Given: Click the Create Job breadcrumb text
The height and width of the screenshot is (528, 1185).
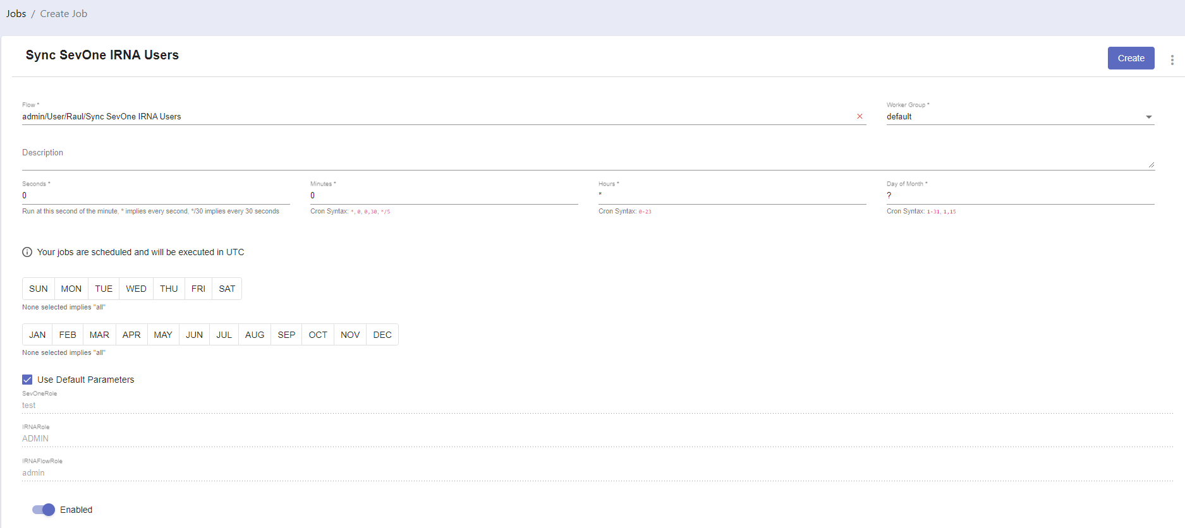Looking at the screenshot, I should coord(64,14).
